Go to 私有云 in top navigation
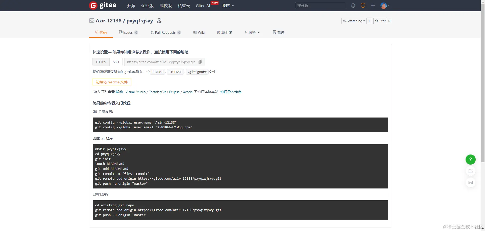485x231 pixels. 184,6
